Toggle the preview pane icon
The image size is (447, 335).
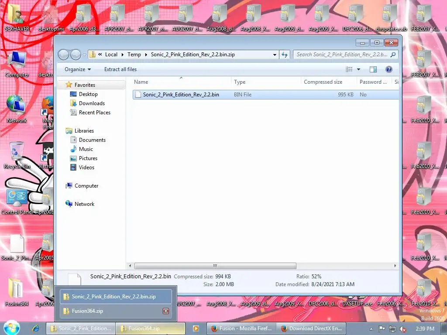[x=373, y=69]
